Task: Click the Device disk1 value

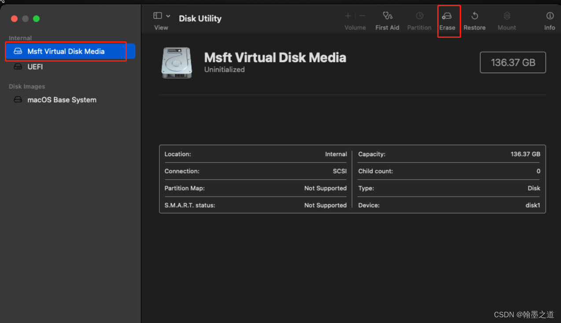Action: click(x=533, y=206)
